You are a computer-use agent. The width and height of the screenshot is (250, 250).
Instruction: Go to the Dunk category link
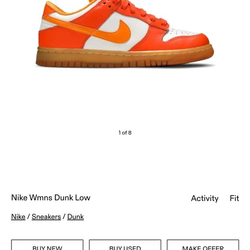[x=75, y=217]
